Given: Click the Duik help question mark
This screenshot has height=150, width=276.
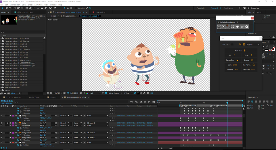Looking at the screenshot, I should pos(232,44).
